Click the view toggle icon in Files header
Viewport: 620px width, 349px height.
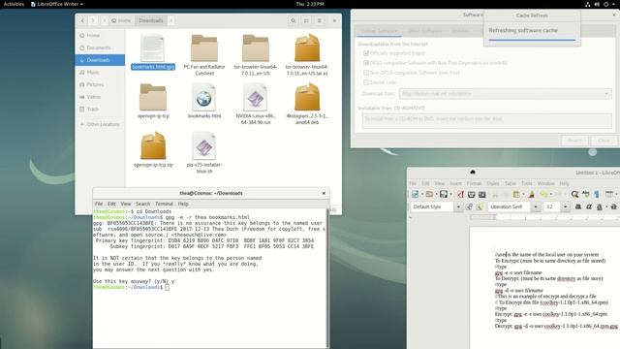306,20
